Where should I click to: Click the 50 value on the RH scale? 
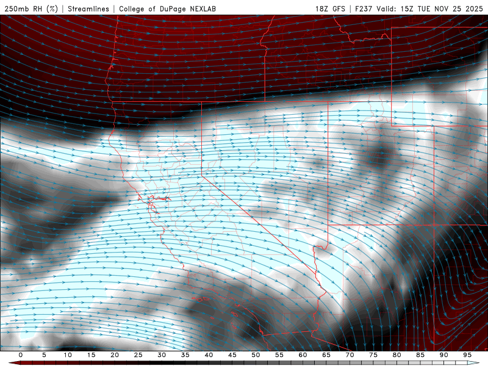[256, 355]
